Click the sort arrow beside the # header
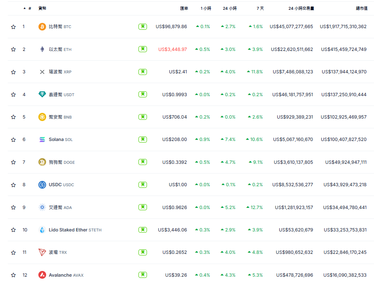The width and height of the screenshot is (374, 284). click(x=24, y=8)
